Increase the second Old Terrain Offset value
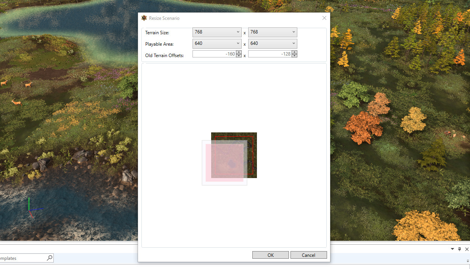This screenshot has width=470, height=269. point(295,52)
